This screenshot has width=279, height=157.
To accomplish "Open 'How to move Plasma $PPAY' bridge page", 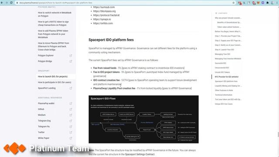I will click(53, 46).
